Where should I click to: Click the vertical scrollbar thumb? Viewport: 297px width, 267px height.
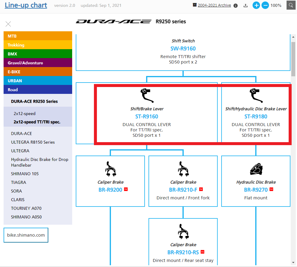pos(293,59)
